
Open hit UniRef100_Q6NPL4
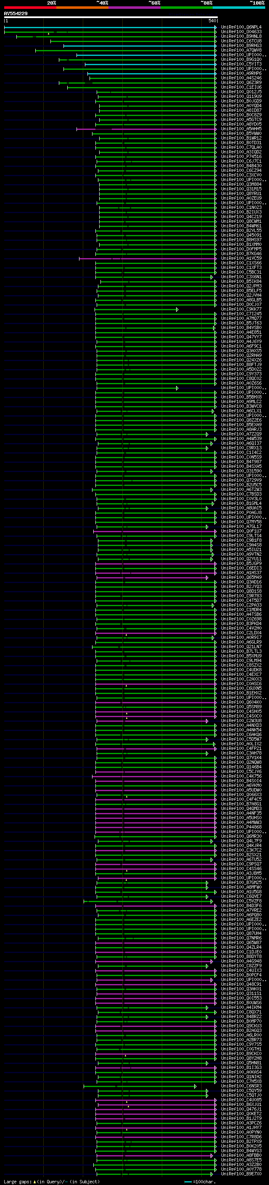point(241,27)
